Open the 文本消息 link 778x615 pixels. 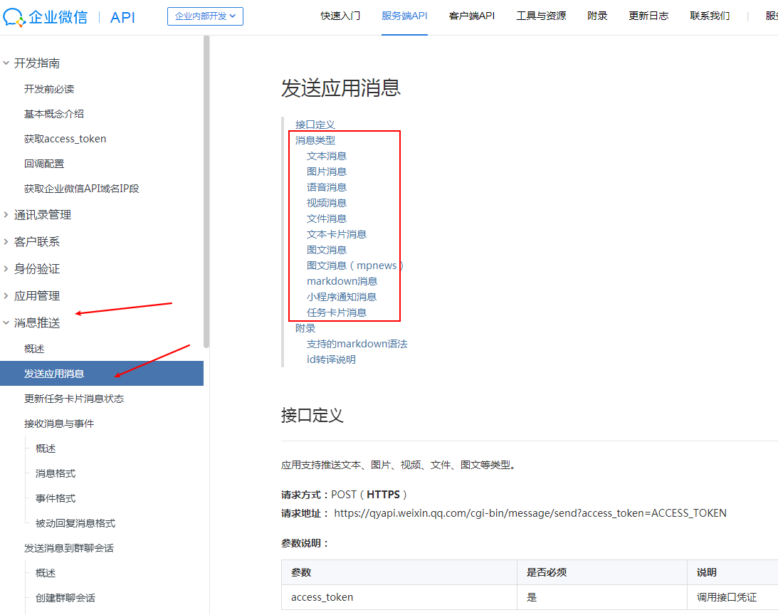coord(327,155)
